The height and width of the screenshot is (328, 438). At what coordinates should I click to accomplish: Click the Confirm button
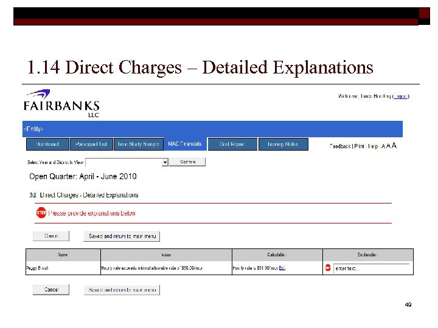[187, 162]
